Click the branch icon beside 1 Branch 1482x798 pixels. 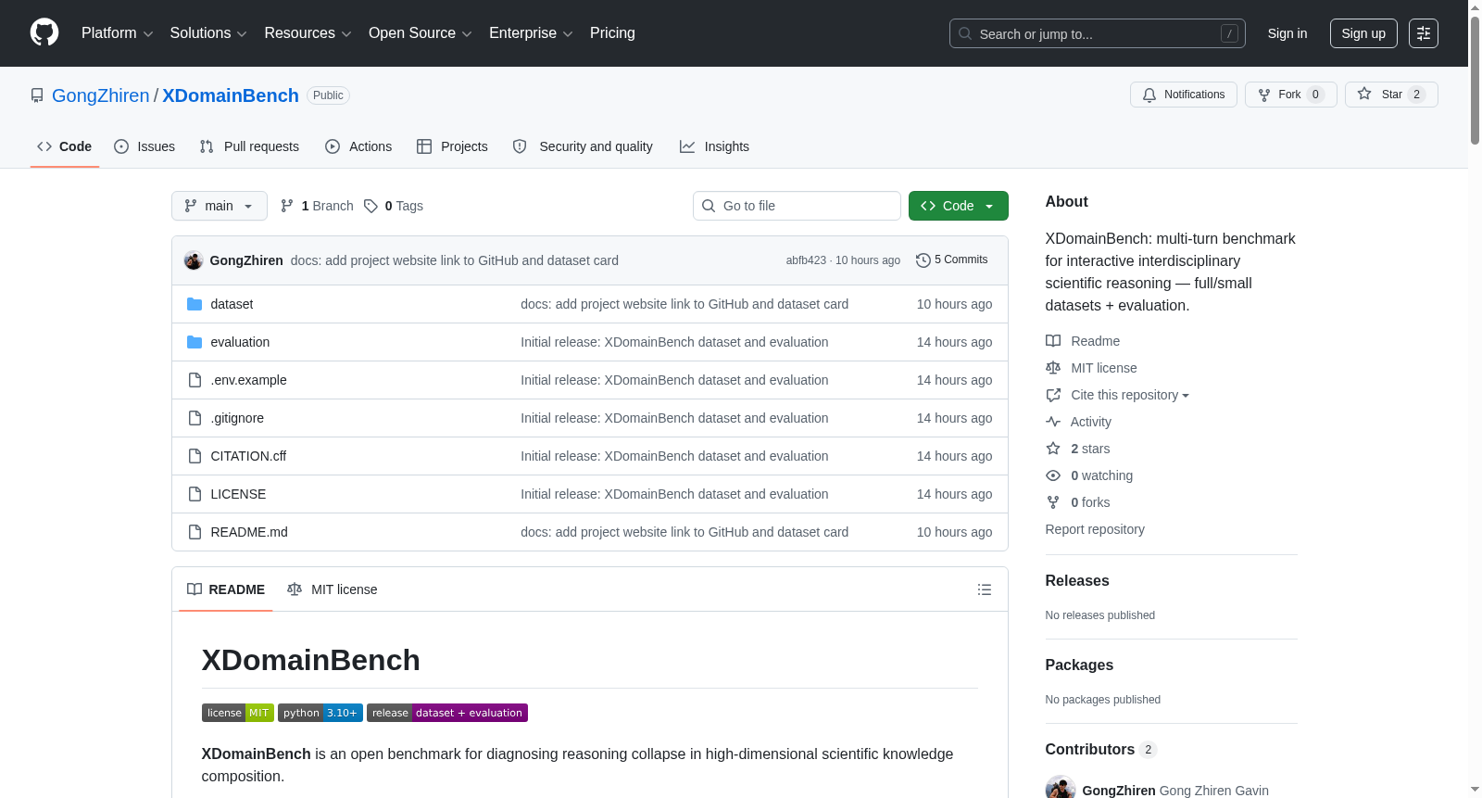click(x=287, y=206)
